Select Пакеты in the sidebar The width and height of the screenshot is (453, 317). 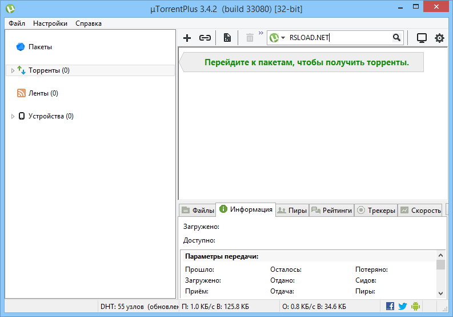pyautogui.click(x=40, y=47)
